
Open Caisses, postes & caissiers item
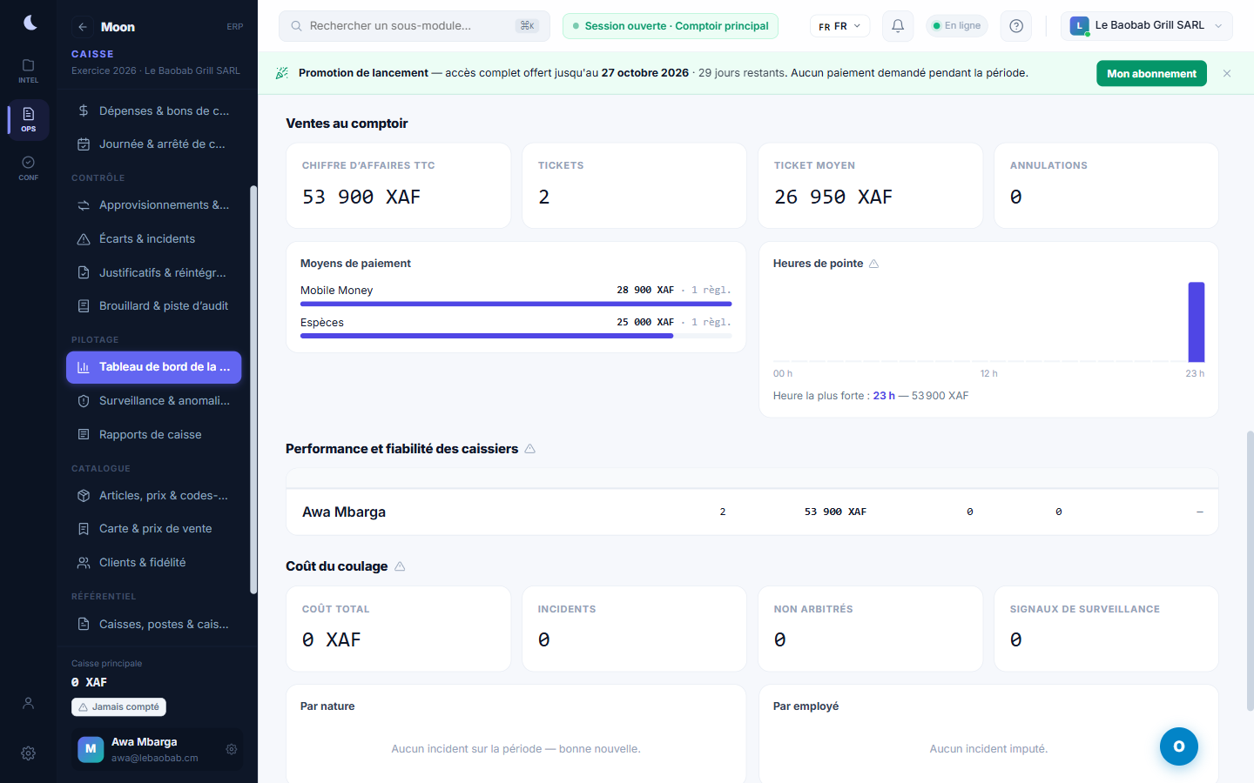pyautogui.click(x=153, y=624)
